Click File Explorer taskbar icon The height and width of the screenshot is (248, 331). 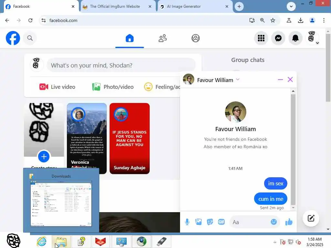pyautogui.click(x=61, y=241)
